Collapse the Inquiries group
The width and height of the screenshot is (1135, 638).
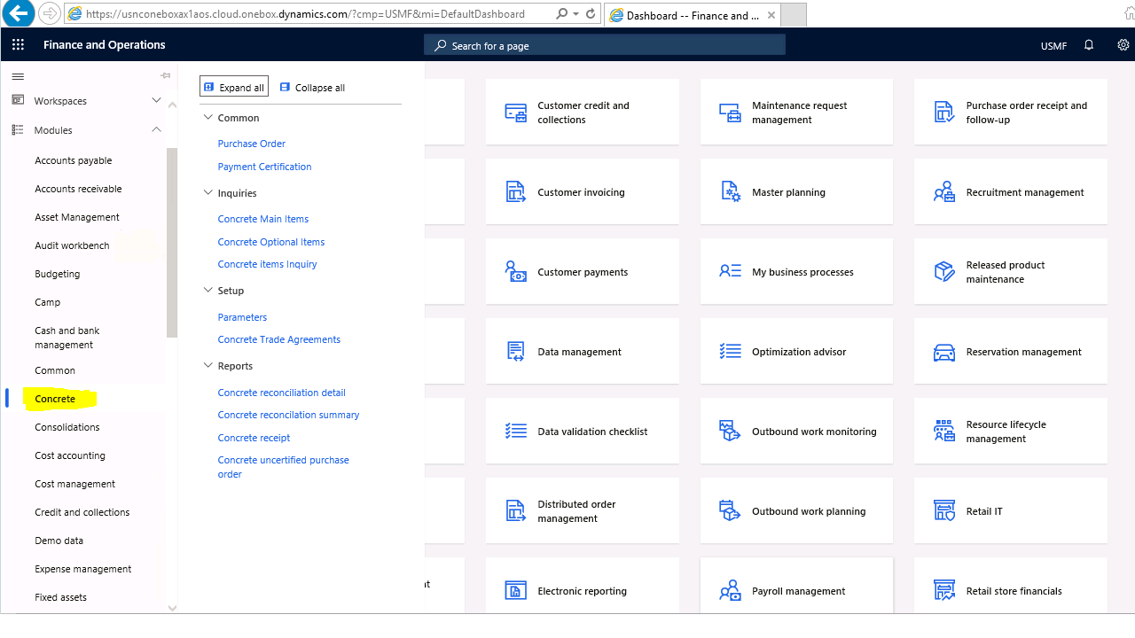tap(208, 192)
